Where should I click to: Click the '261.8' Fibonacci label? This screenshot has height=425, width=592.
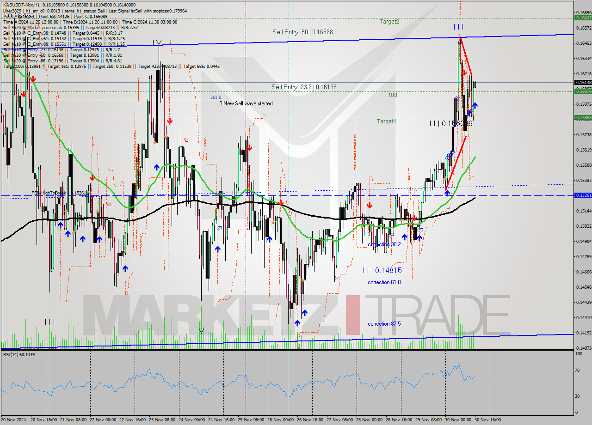pyautogui.click(x=216, y=97)
